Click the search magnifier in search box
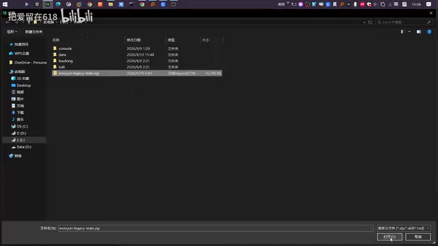Screen dimensions: 438x246 [x=429, y=22]
